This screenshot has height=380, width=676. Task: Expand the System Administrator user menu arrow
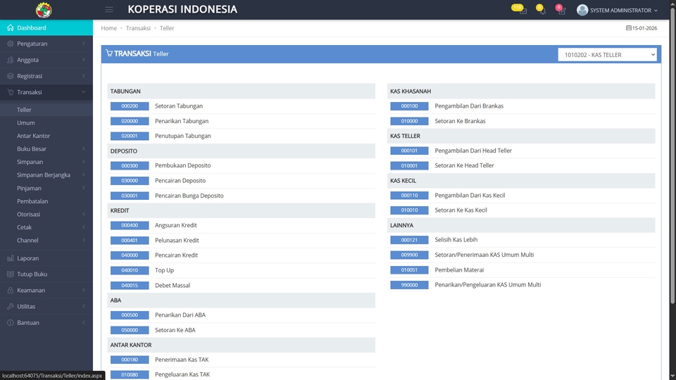pyautogui.click(x=656, y=11)
